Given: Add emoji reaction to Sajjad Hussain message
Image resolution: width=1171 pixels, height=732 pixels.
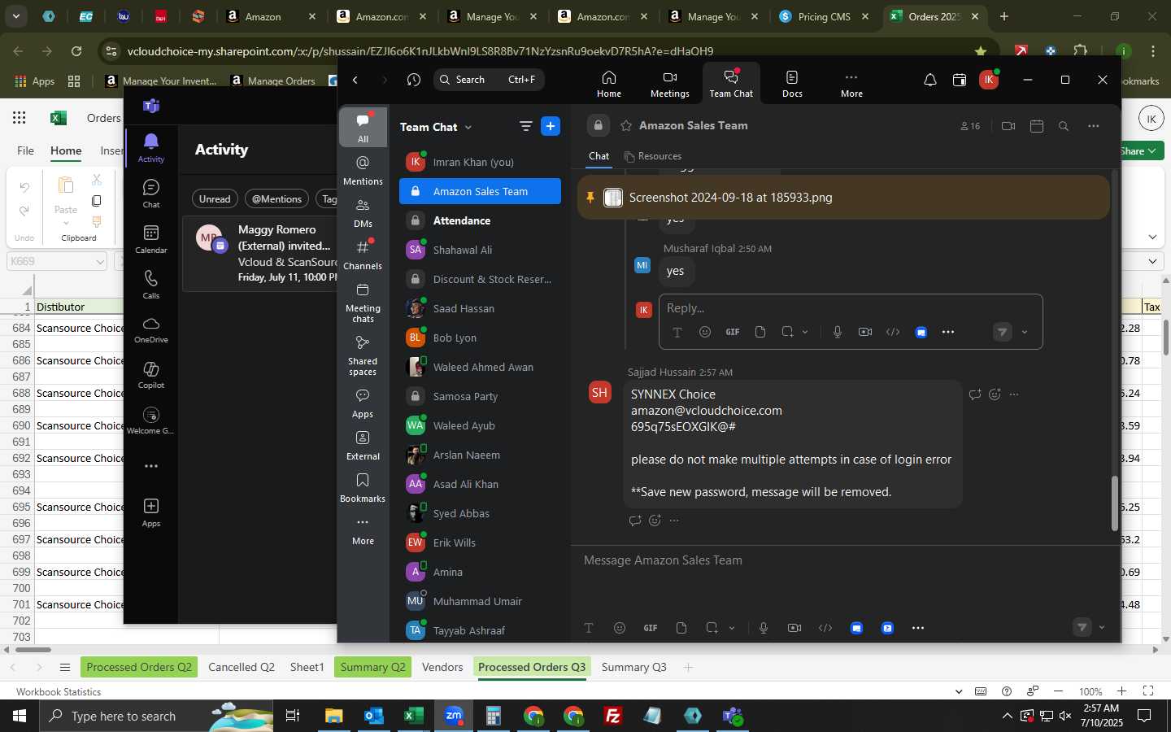Looking at the screenshot, I should [x=995, y=394].
